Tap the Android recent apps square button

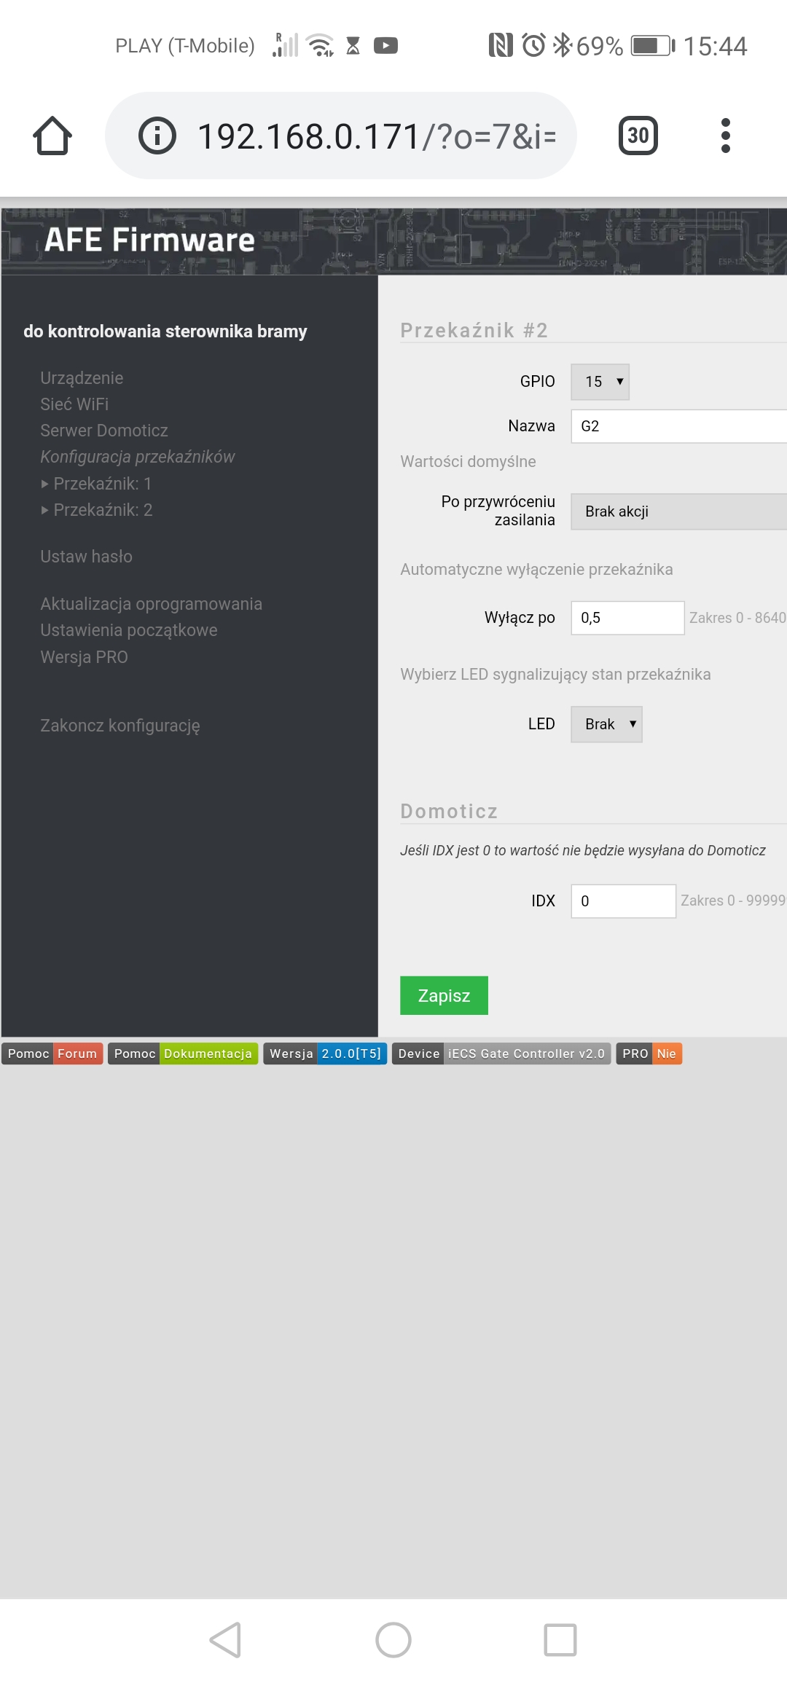[x=560, y=1640]
